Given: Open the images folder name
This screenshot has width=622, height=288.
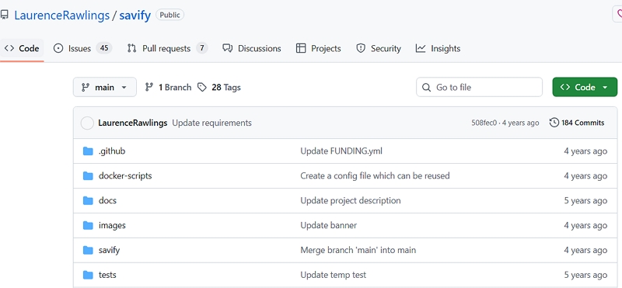Looking at the screenshot, I should [x=112, y=225].
